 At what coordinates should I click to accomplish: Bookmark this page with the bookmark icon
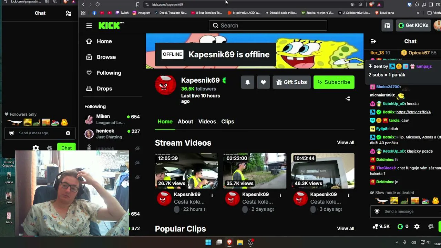click(137, 4)
